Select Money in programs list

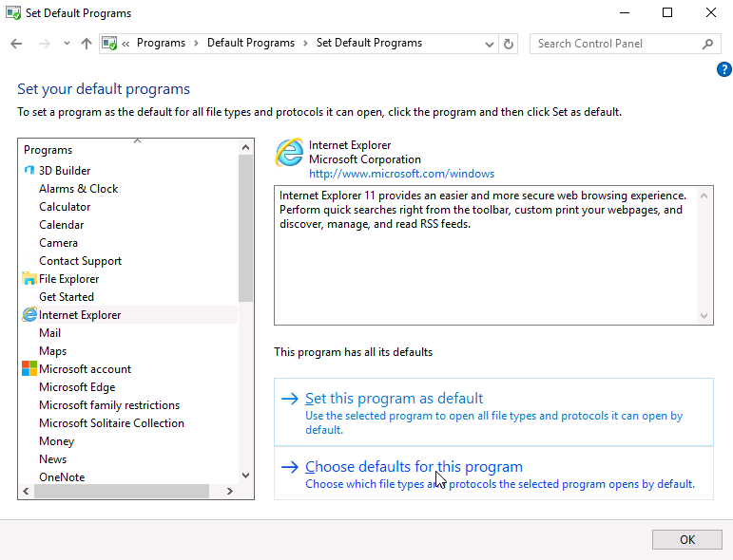56,441
